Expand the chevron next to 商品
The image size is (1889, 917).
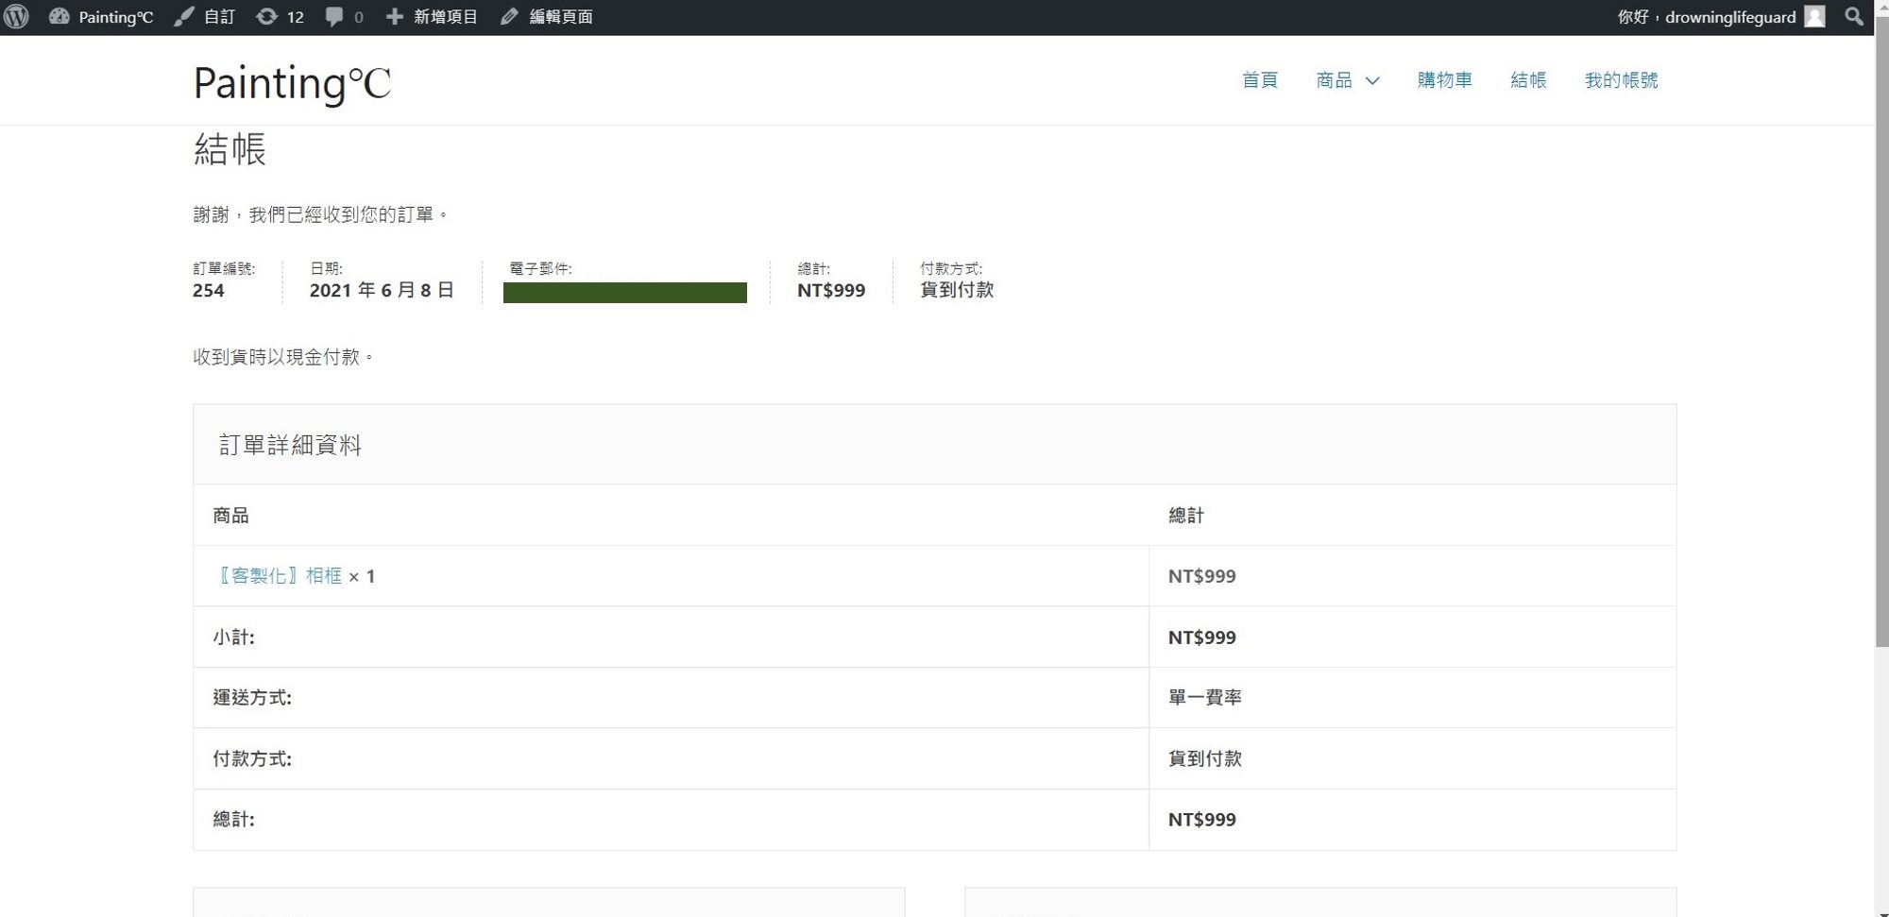coord(1373,81)
